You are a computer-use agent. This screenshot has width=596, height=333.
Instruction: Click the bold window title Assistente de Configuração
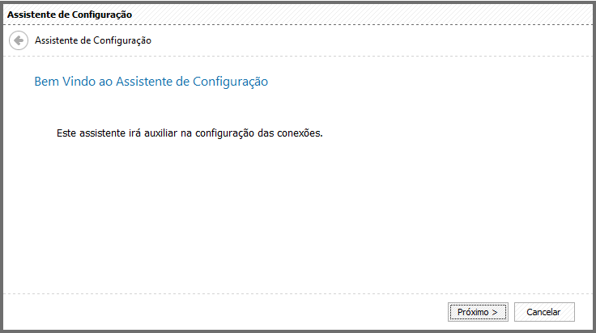point(70,15)
